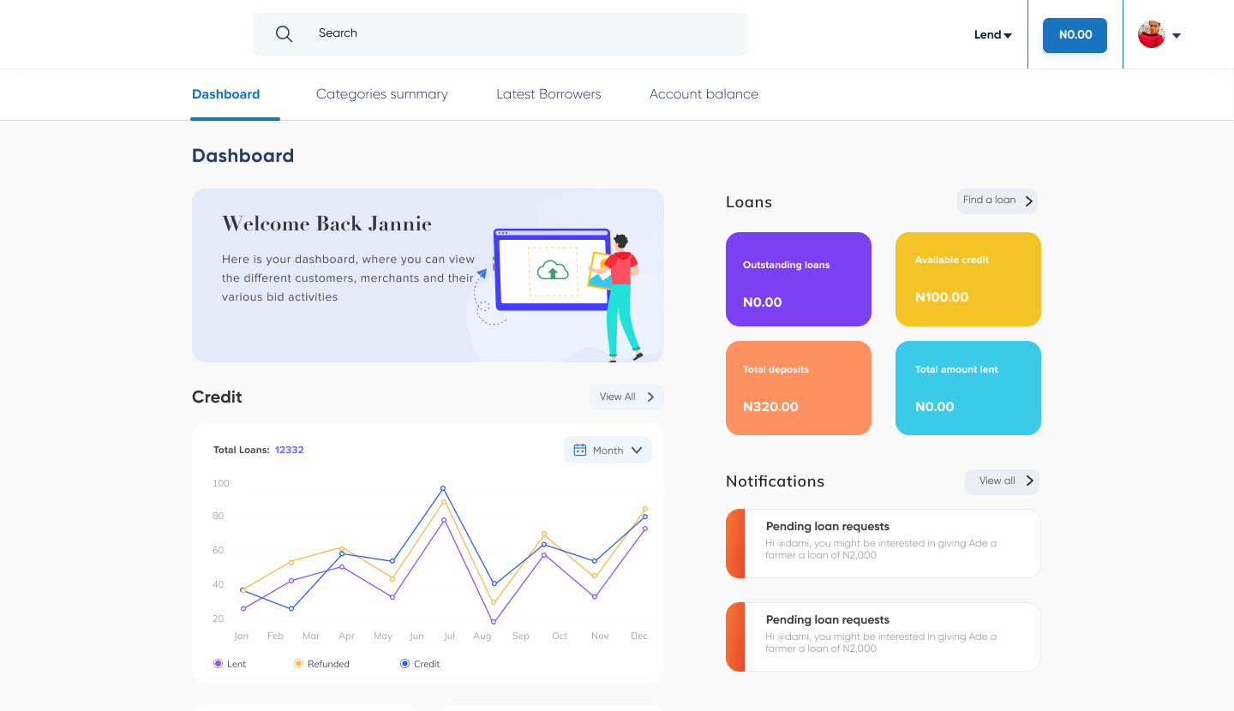1234x711 pixels.
Task: Toggle the Credit series in chart legend
Action: point(404,664)
